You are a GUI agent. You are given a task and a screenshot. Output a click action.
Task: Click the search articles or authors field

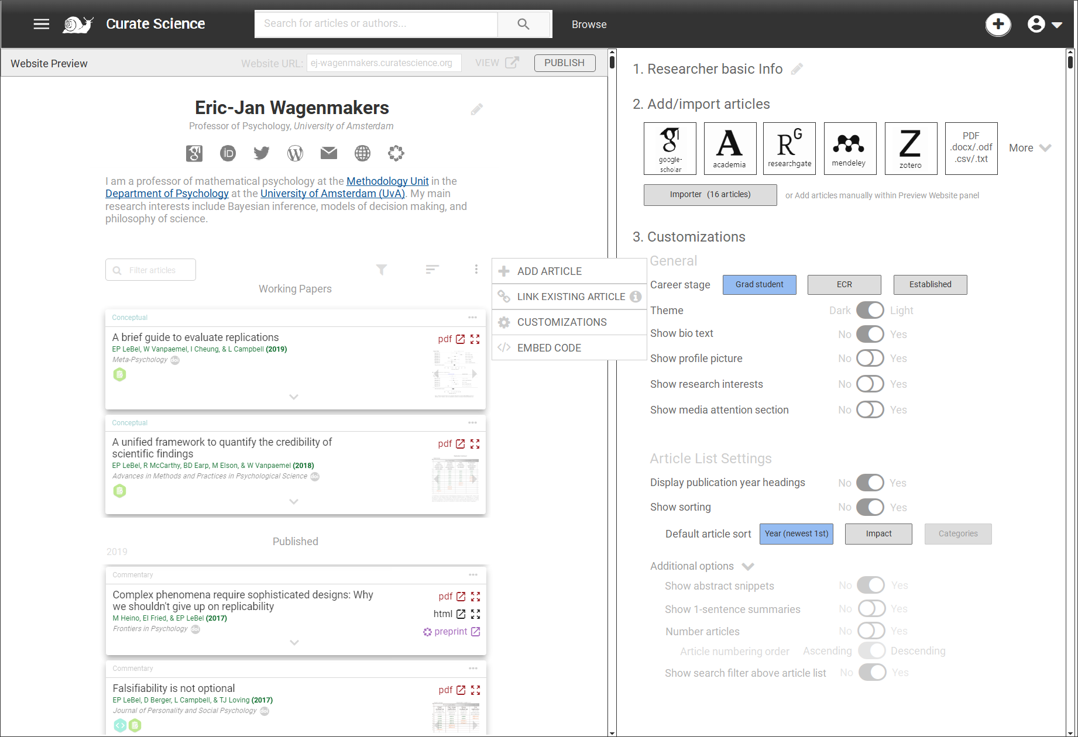pyautogui.click(x=376, y=24)
